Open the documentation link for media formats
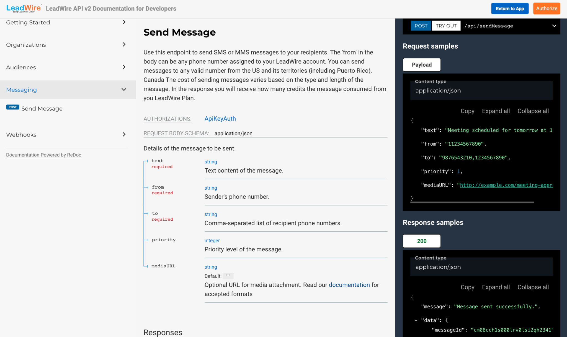567x337 pixels. [x=349, y=285]
